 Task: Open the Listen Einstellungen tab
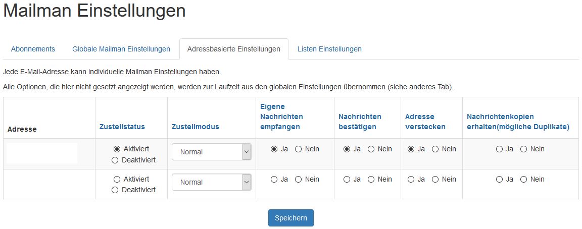pos(329,49)
